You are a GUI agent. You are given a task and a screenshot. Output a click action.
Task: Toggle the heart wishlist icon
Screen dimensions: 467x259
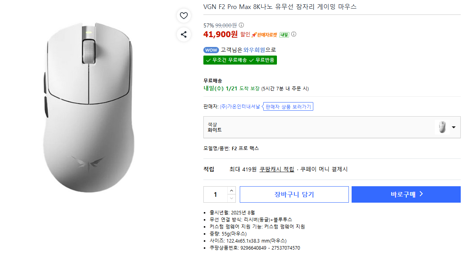point(184,15)
